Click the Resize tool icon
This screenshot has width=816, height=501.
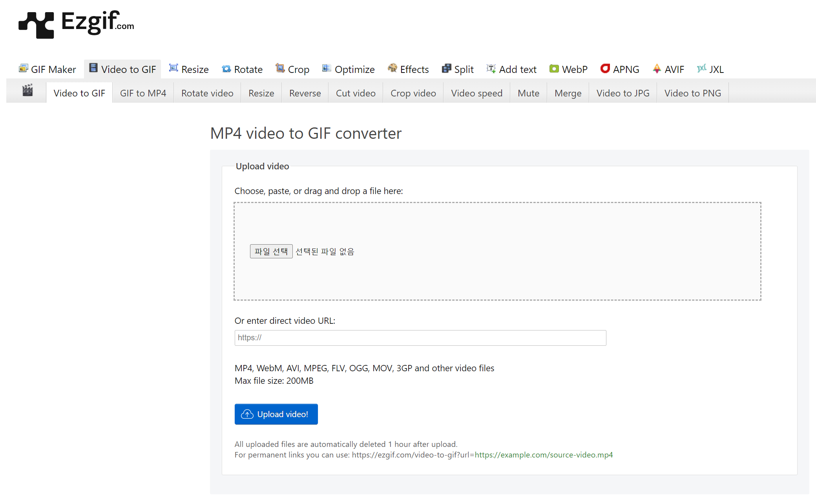click(173, 68)
